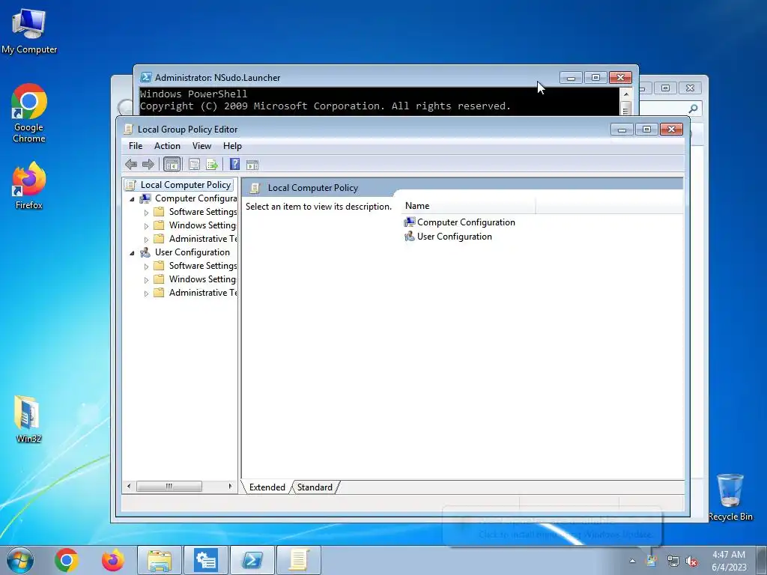
Task: Collapse the Computer Configuration tree node
Action: [x=132, y=199]
